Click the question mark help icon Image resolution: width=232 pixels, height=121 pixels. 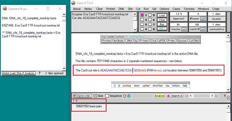39,73
